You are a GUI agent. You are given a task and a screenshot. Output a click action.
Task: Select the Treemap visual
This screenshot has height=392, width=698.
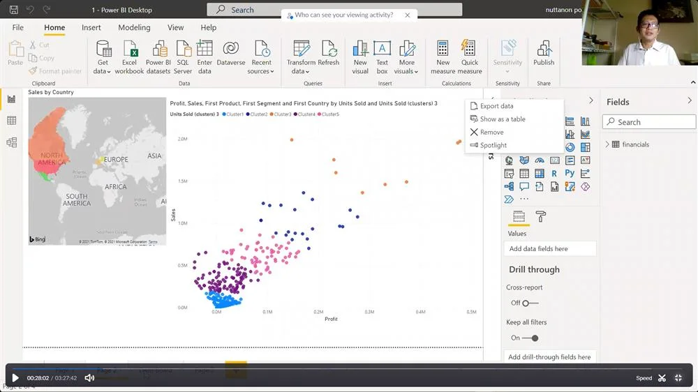[x=585, y=147]
